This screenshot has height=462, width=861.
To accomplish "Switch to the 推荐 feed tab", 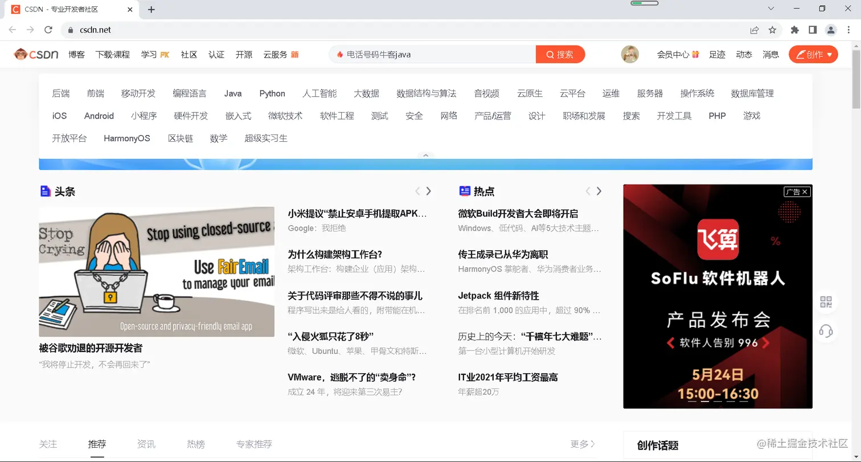I will (97, 444).
